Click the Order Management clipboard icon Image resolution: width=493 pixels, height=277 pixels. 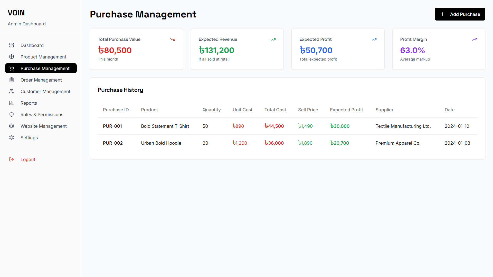[12, 80]
